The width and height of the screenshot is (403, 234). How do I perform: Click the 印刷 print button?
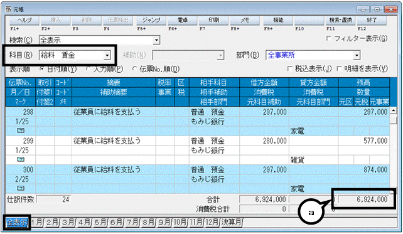213,20
